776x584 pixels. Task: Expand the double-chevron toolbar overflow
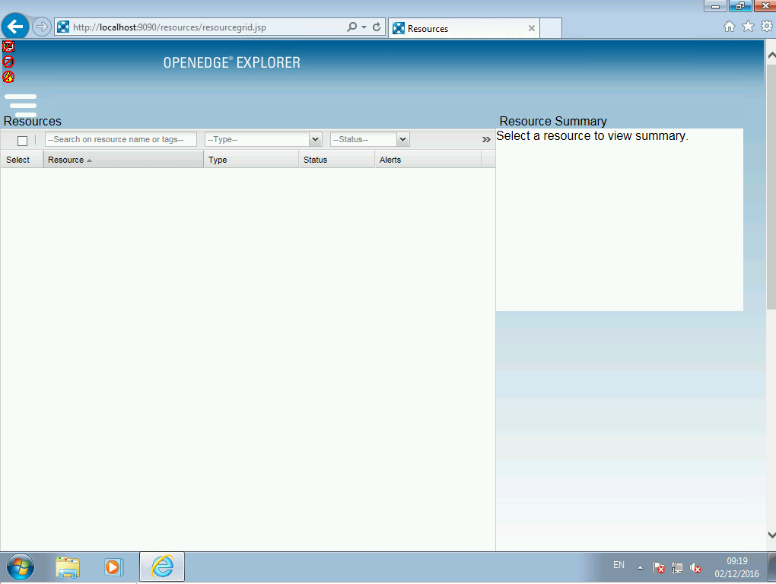486,140
